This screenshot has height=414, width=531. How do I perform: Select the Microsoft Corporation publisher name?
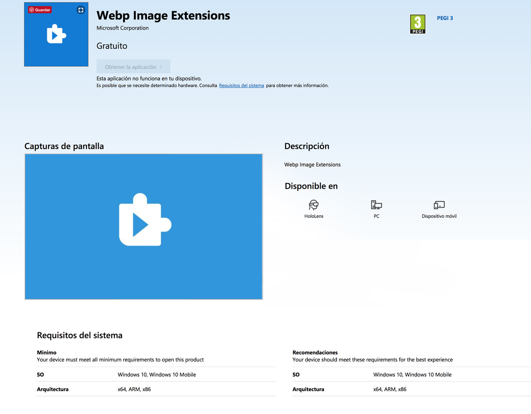coord(122,28)
